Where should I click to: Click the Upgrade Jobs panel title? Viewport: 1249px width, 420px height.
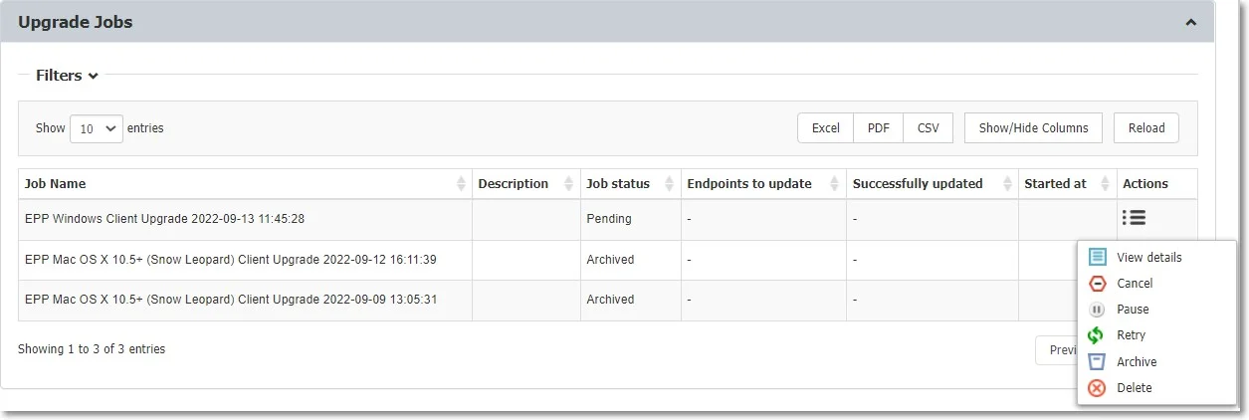click(76, 22)
